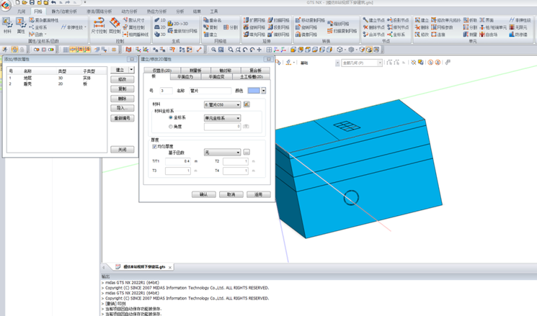
Task: Click the 扩展网格 extrude mesh icon
Action: click(254, 20)
